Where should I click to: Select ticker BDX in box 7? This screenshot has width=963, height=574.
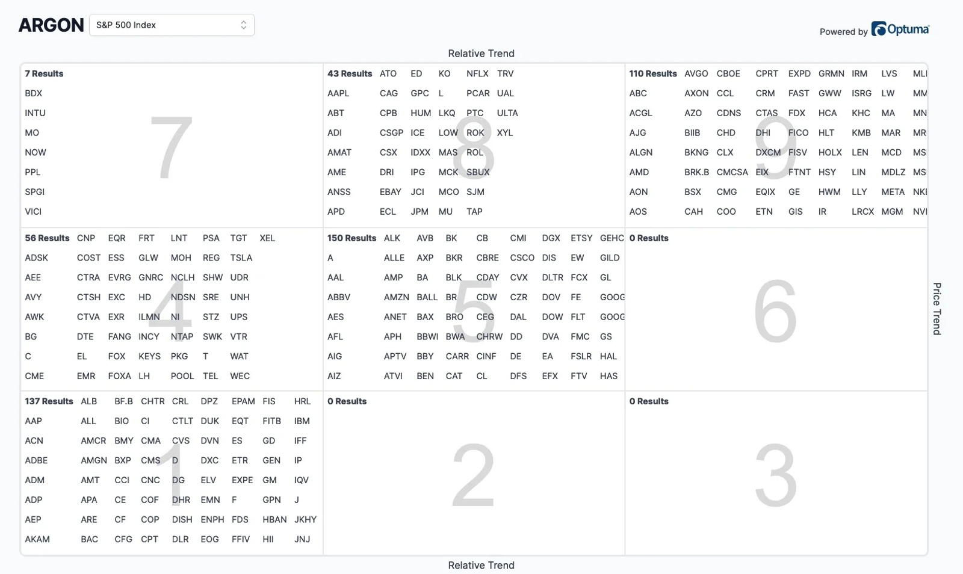tap(34, 93)
